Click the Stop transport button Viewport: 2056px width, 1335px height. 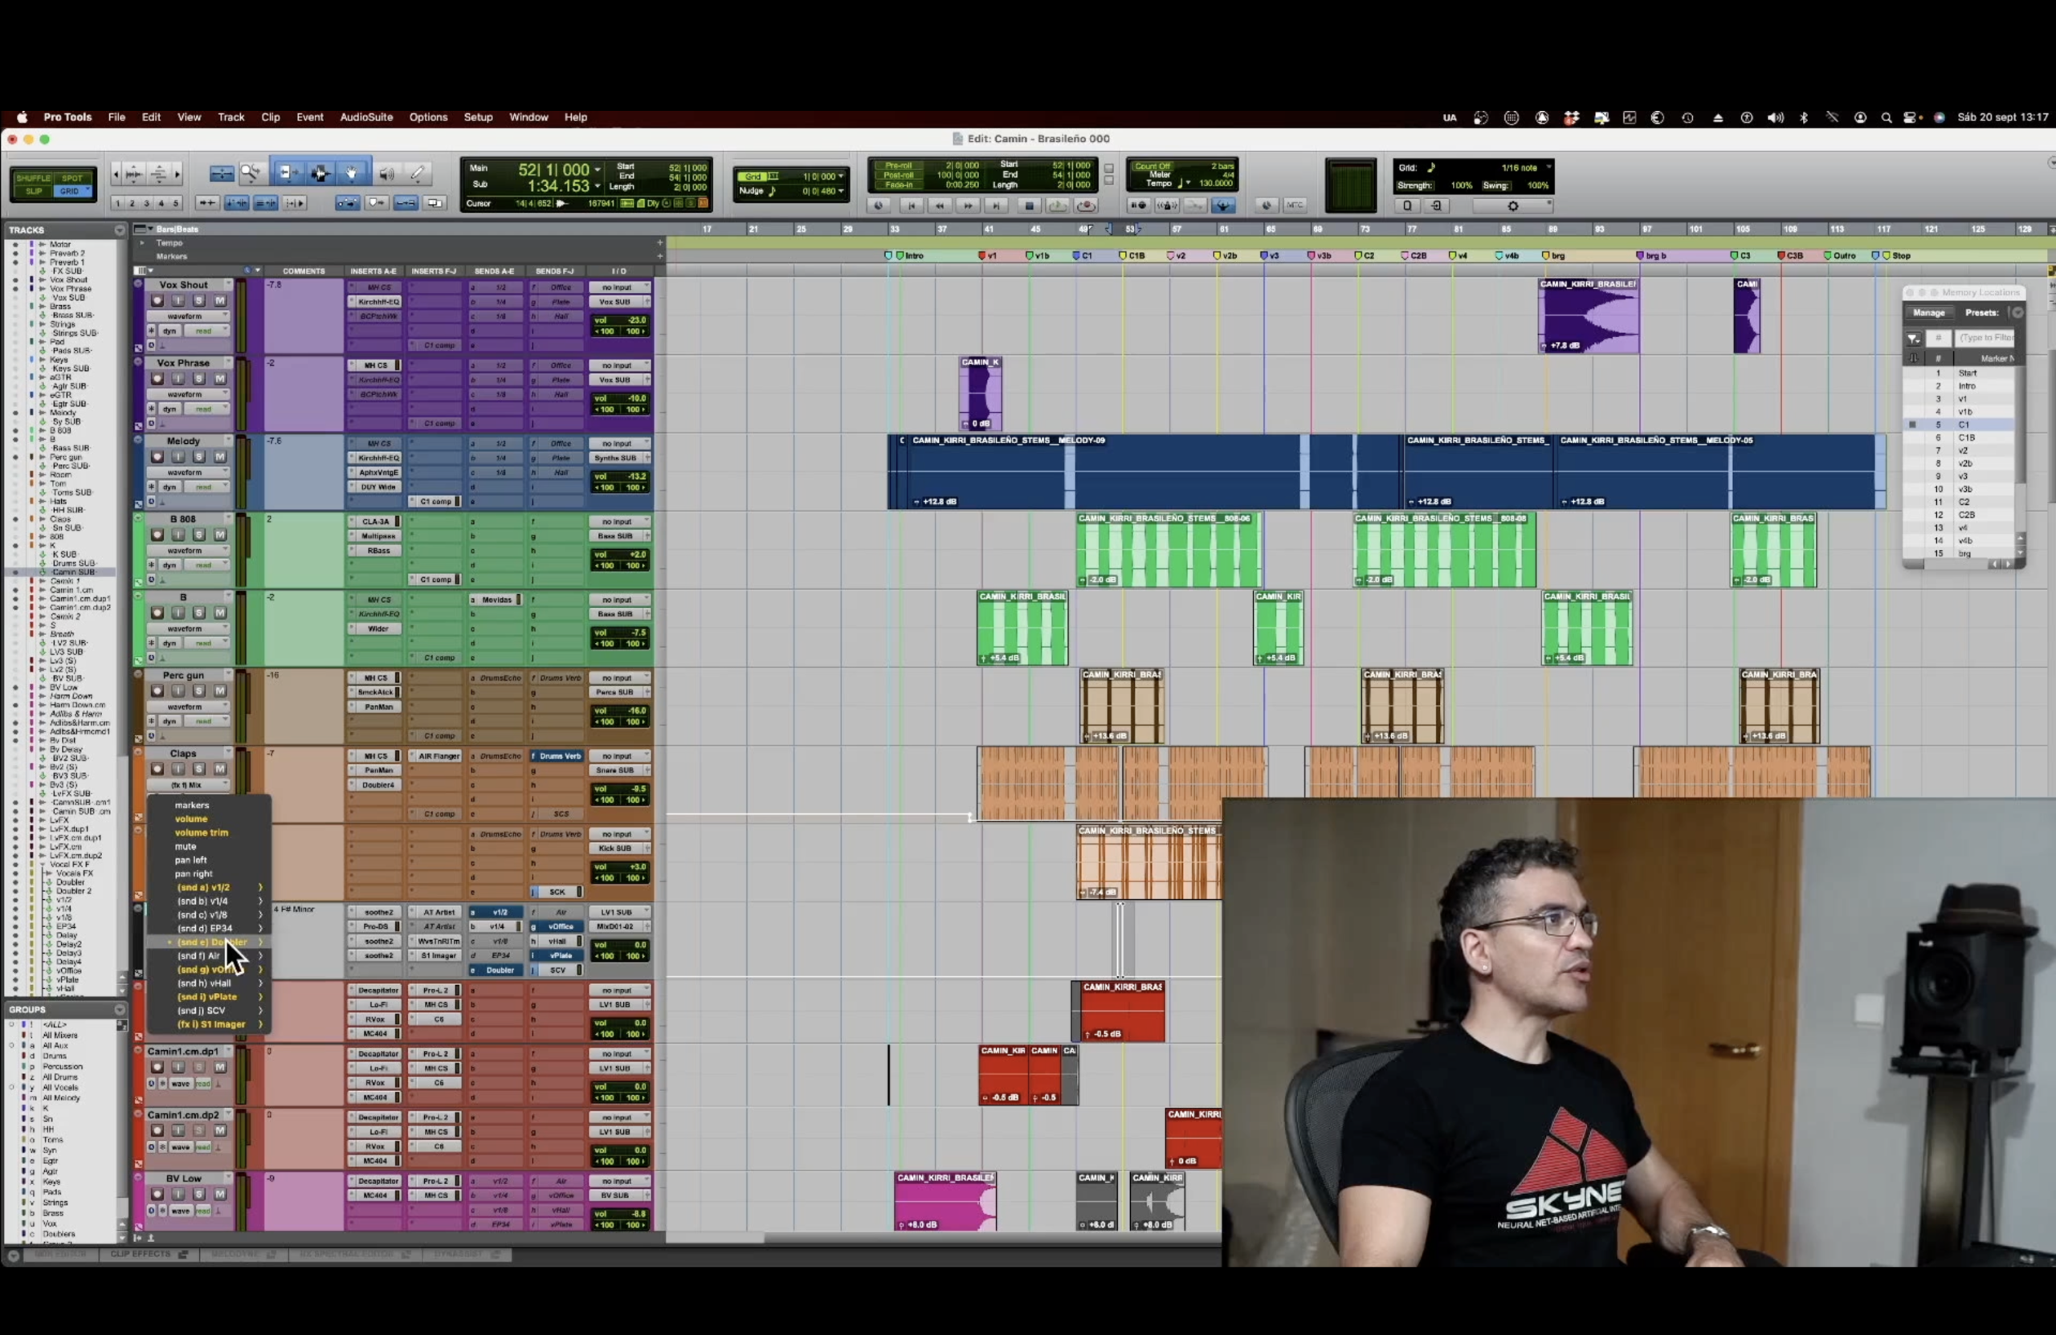[1028, 206]
